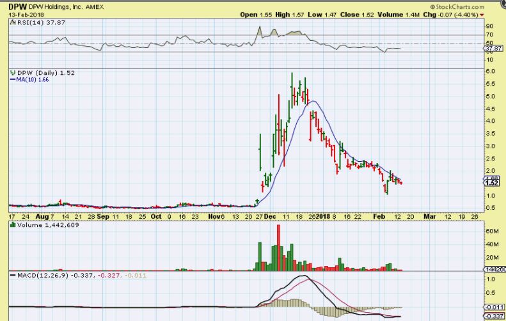Select the RSI(14) 37.87 legend label

(x=40, y=22)
